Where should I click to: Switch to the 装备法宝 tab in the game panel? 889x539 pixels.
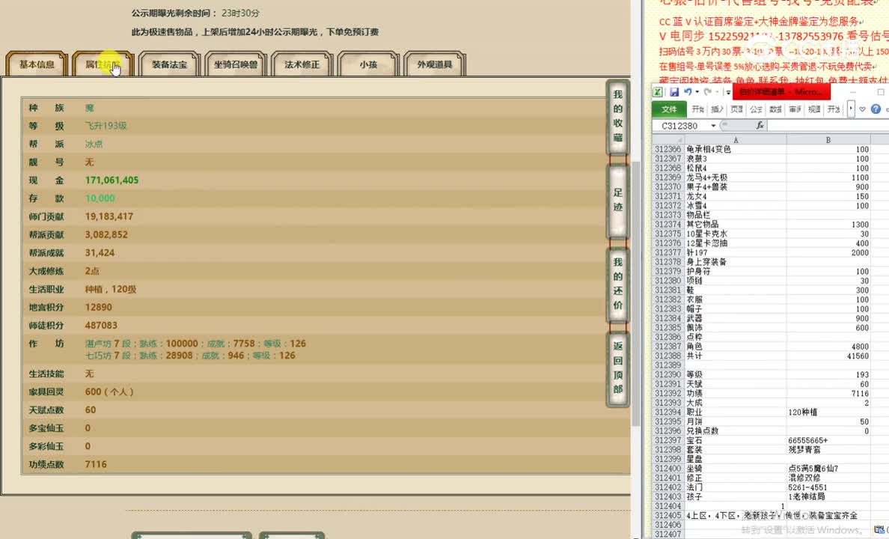click(x=169, y=65)
